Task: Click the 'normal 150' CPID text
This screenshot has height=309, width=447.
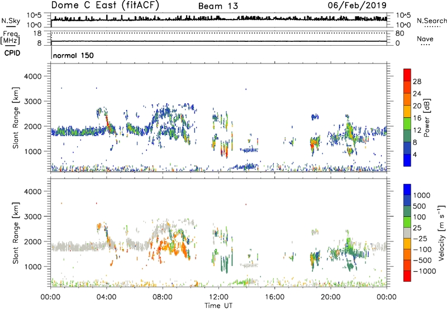Action: click(x=73, y=55)
